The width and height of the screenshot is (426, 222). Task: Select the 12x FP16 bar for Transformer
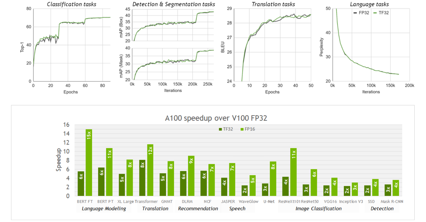150,170
